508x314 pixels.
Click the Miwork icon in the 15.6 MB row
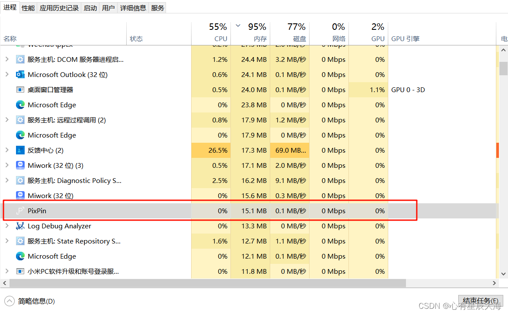20,196
